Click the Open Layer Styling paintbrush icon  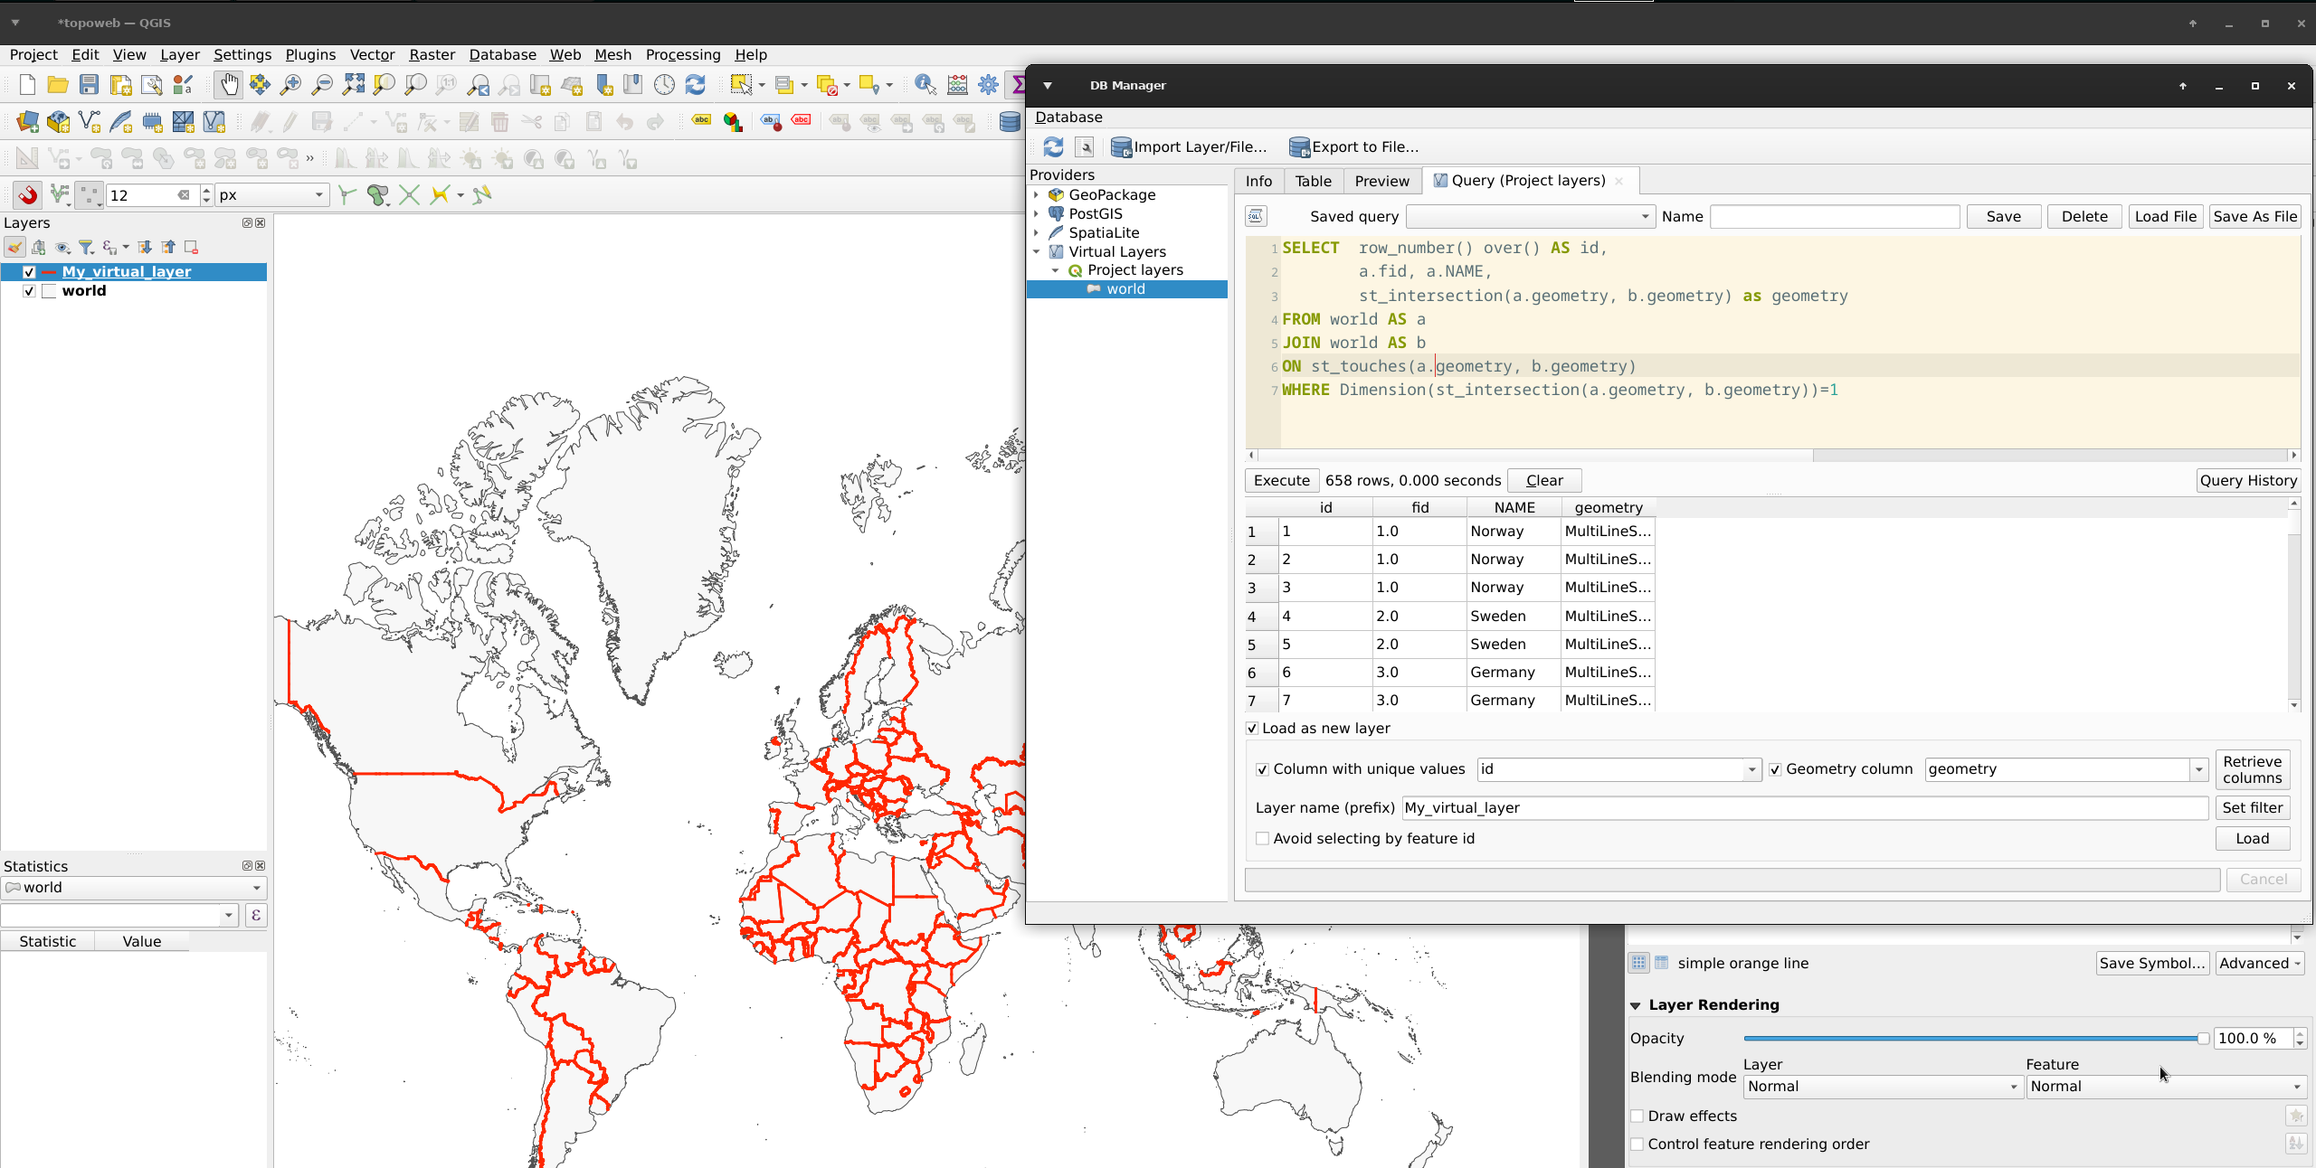pyautogui.click(x=14, y=247)
